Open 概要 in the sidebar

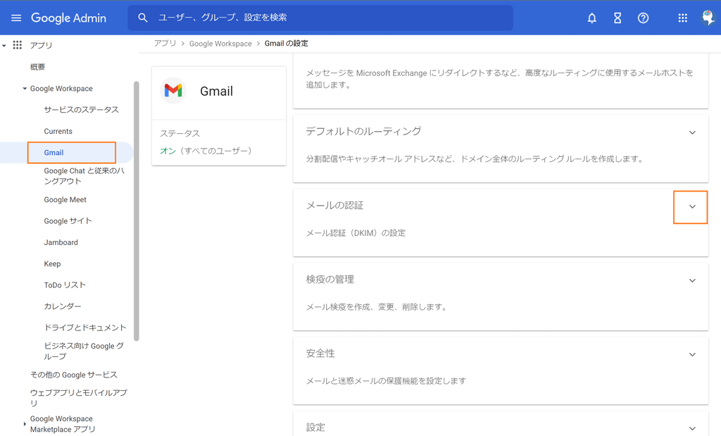click(38, 67)
